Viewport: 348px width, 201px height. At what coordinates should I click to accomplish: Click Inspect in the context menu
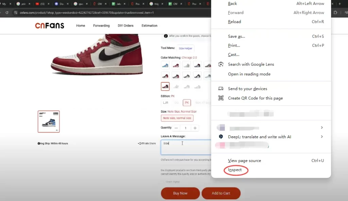271,170
